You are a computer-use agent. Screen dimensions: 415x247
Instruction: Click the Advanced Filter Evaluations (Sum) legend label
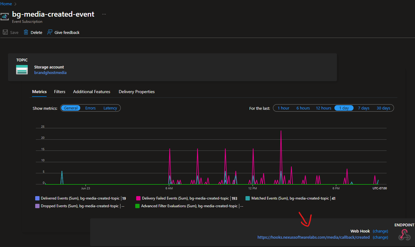(x=189, y=206)
